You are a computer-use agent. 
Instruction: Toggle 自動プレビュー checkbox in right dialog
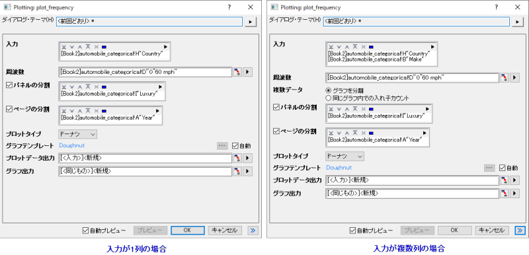click(x=352, y=231)
